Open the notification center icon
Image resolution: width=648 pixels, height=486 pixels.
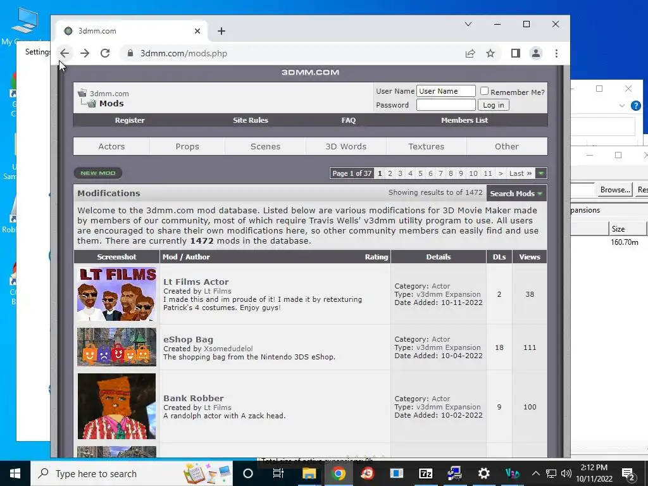(x=628, y=473)
